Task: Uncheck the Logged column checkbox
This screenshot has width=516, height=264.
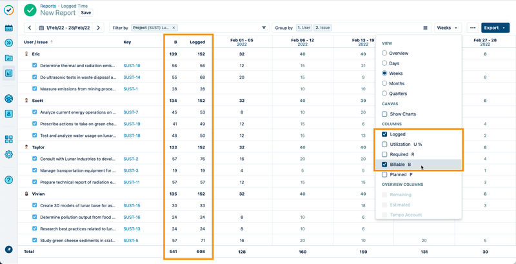Action: click(x=385, y=134)
